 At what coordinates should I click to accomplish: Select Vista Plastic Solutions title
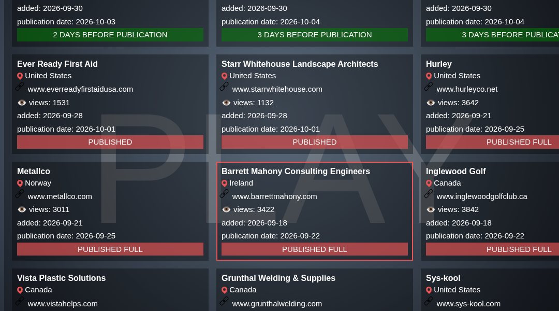(x=61, y=278)
